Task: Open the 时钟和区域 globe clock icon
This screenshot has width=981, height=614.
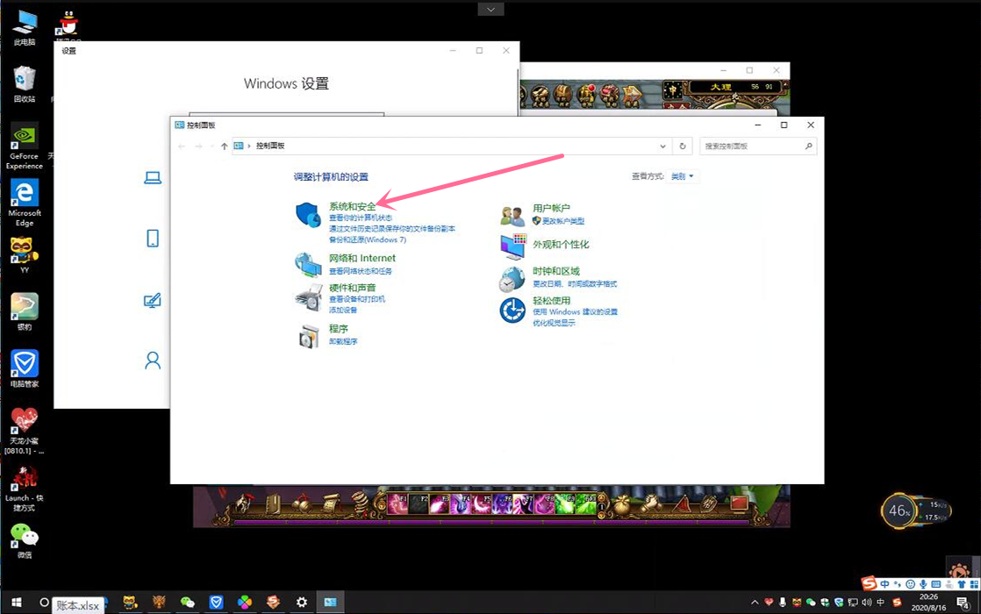Action: pos(512,279)
